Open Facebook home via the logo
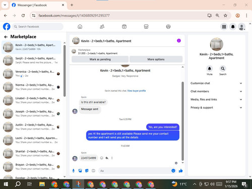This screenshot has width=252, height=189. [7, 27]
